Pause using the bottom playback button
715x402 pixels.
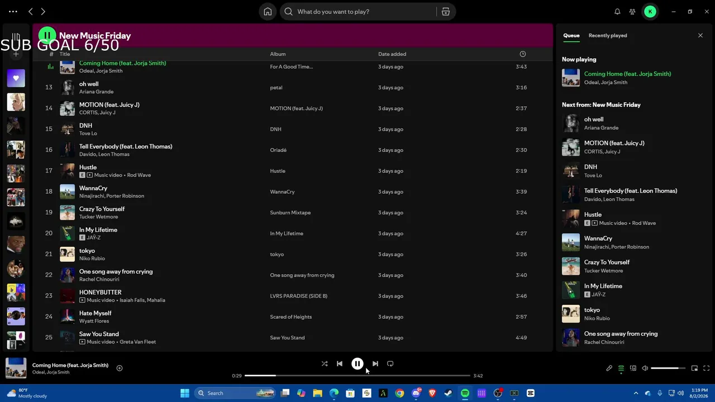(357, 363)
